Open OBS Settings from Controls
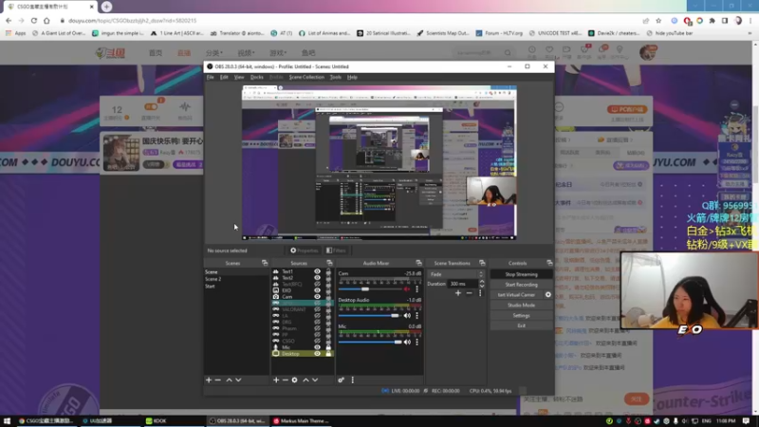 tap(521, 316)
